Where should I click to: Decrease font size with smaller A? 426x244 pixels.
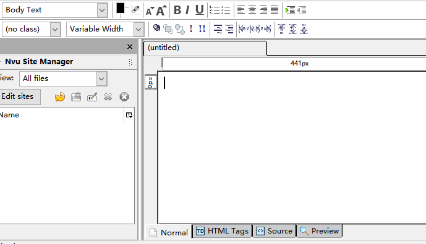pyautogui.click(x=150, y=11)
